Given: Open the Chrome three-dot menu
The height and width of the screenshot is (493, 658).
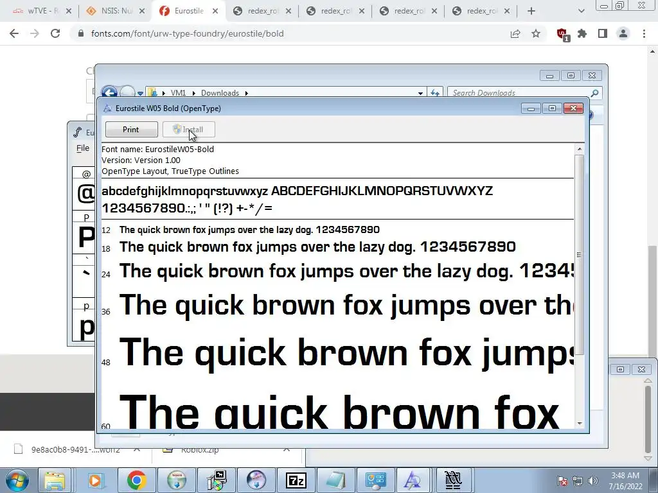Looking at the screenshot, I should [x=644, y=33].
